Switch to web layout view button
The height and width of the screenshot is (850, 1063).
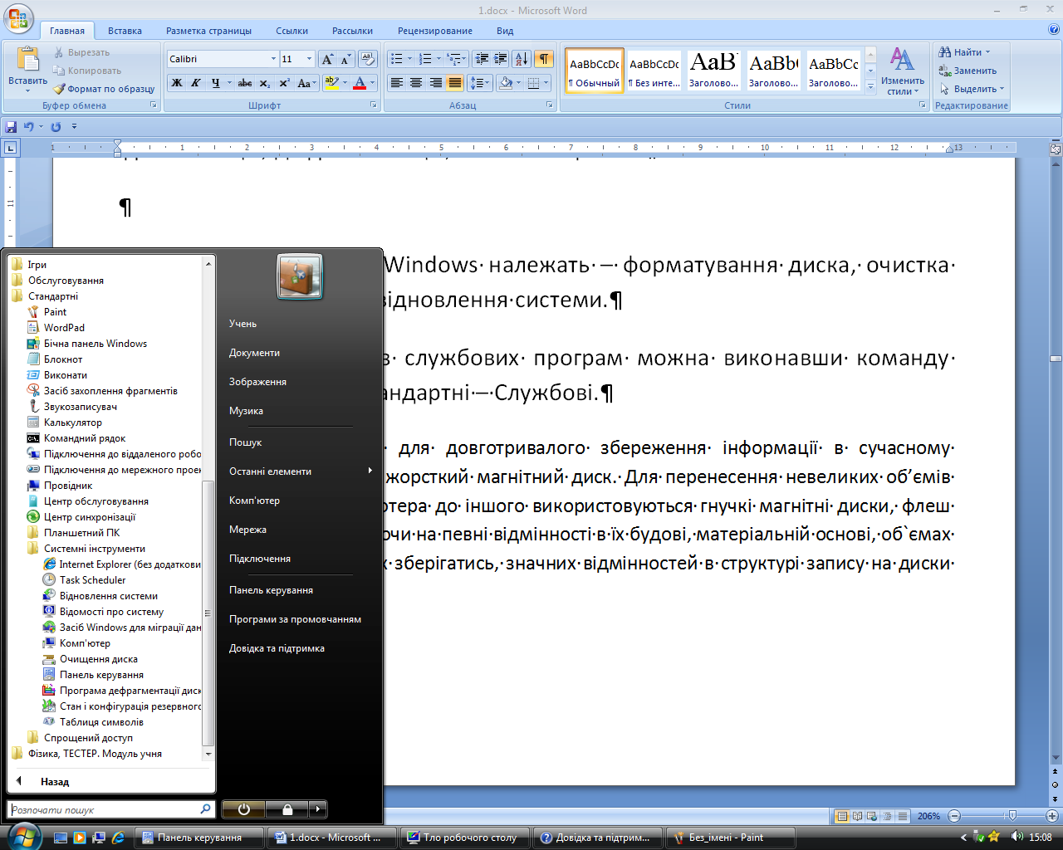click(x=873, y=816)
